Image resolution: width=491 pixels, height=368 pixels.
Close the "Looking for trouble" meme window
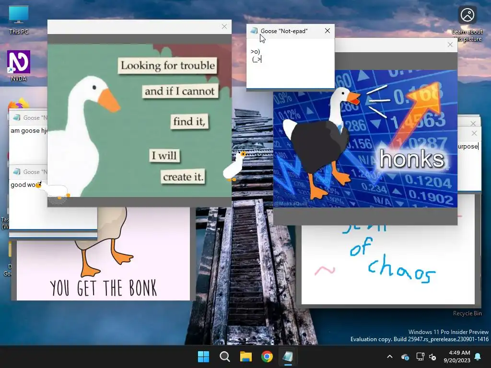click(224, 27)
